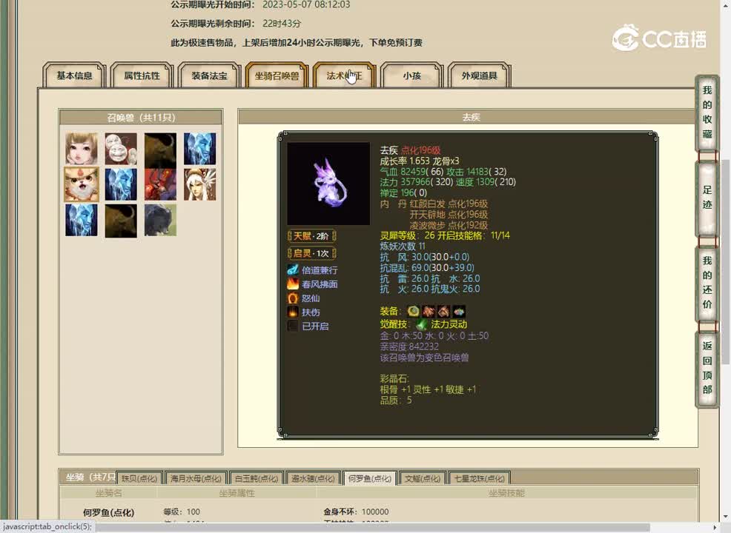Click the 该召唤兽为变色召唤兽 note

coord(424,358)
